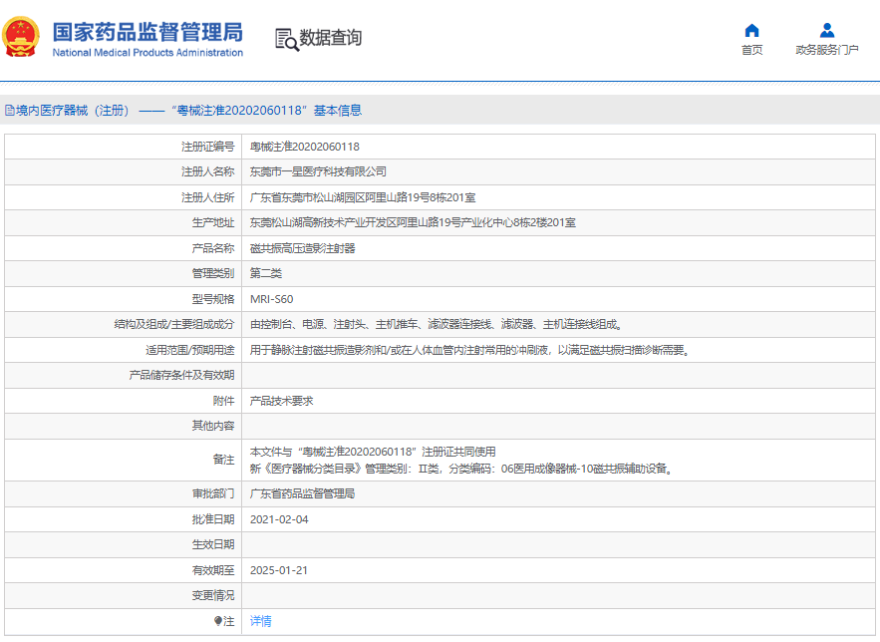Select registrant address 广东省东莞市松山湖园区阿里山路19号8栋201室
This screenshot has height=642, width=880.
point(363,197)
